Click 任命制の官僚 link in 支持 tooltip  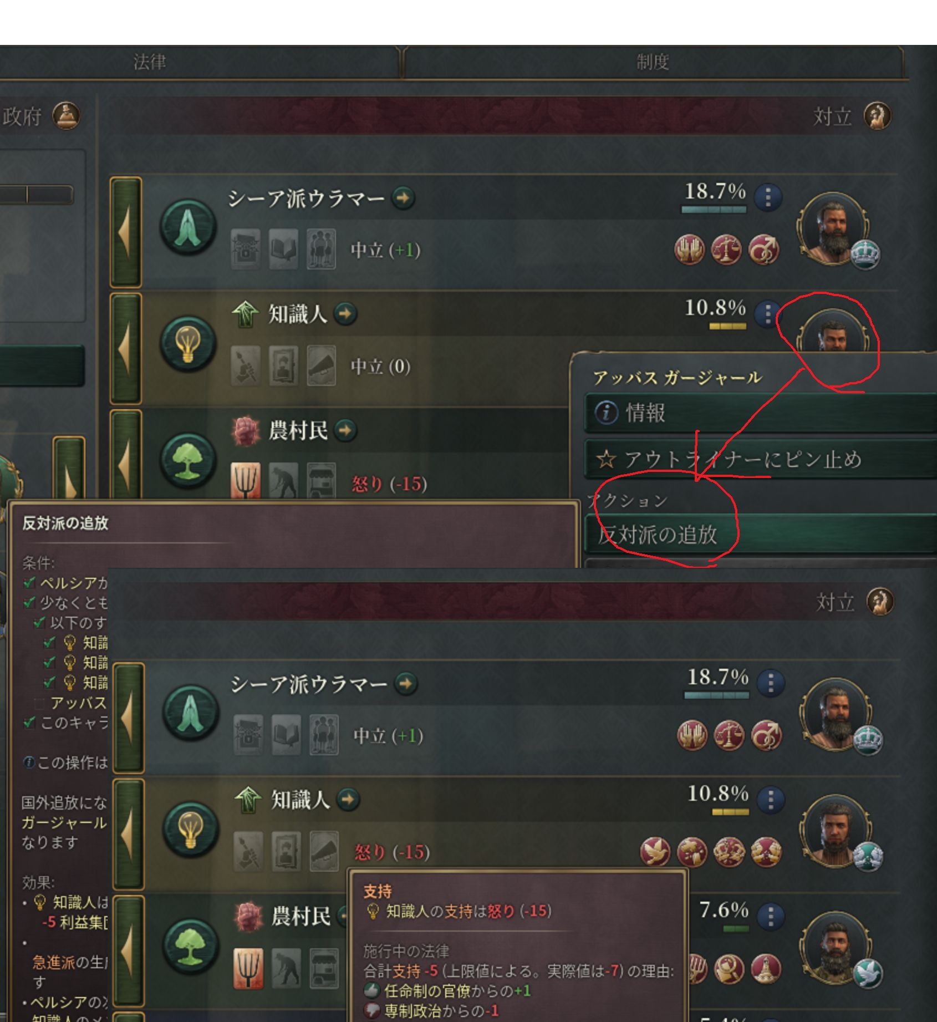pyautogui.click(x=430, y=990)
